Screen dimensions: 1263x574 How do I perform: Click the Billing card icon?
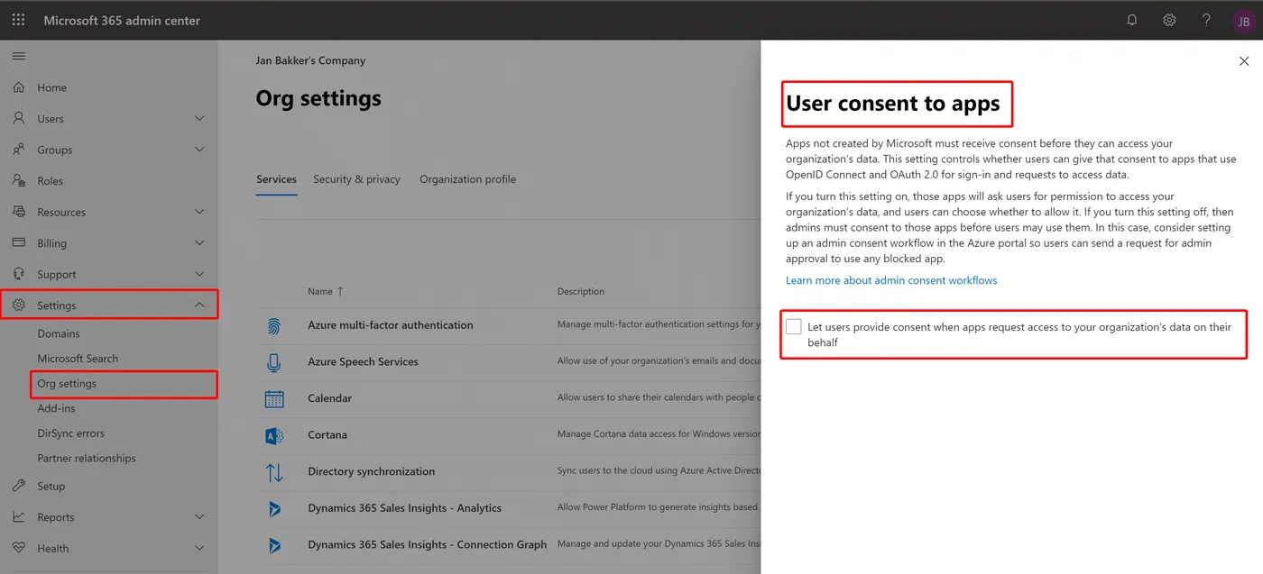coord(19,242)
